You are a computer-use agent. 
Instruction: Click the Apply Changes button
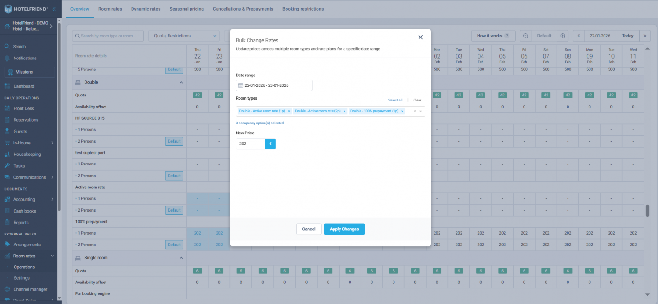(x=344, y=229)
